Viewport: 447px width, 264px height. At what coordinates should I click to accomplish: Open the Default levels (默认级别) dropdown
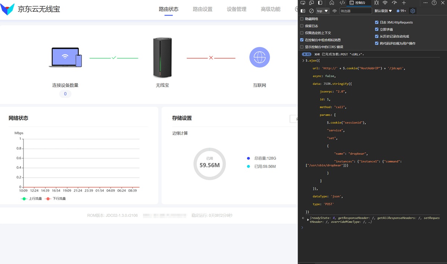pos(383,11)
